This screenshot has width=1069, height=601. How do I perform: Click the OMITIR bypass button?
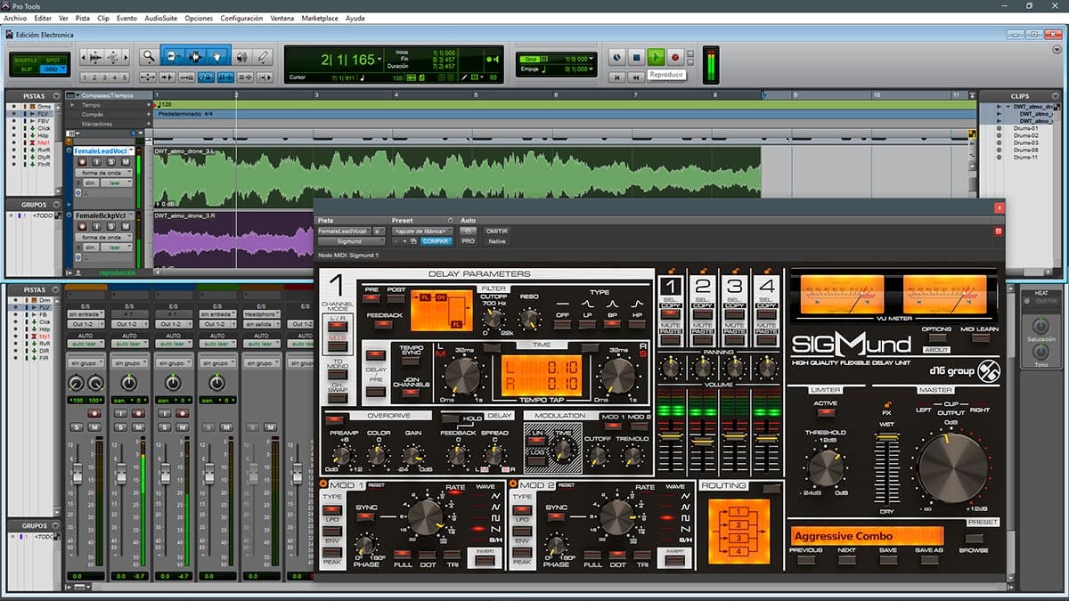(496, 231)
